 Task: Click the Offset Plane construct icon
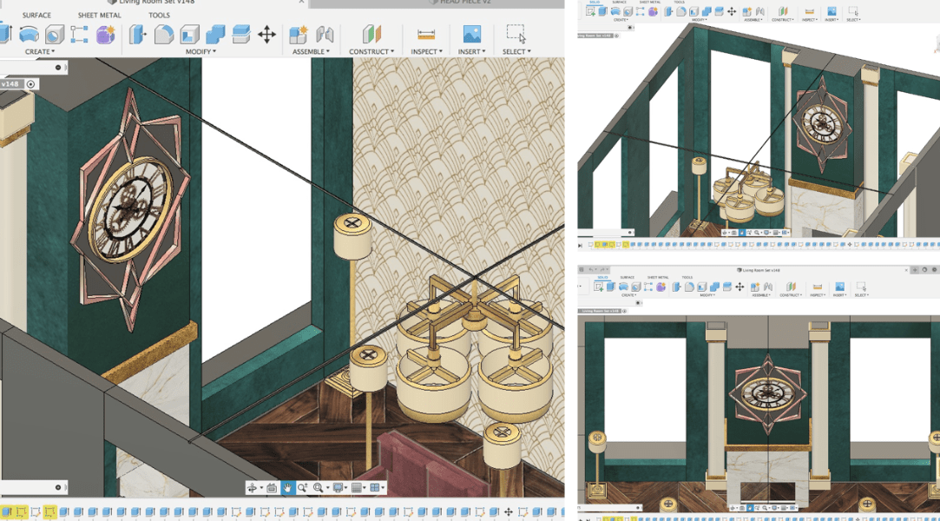tap(371, 34)
